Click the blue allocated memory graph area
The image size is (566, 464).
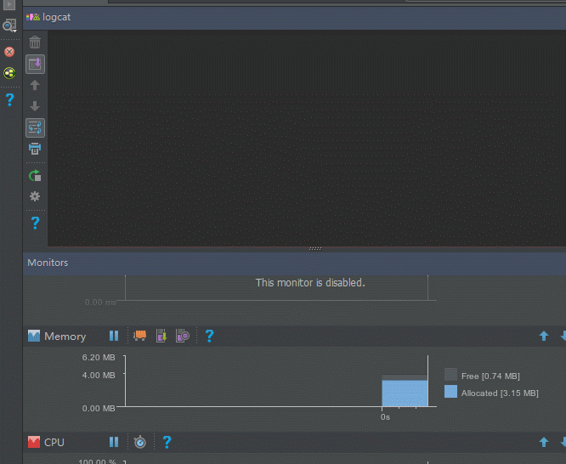[405, 393]
